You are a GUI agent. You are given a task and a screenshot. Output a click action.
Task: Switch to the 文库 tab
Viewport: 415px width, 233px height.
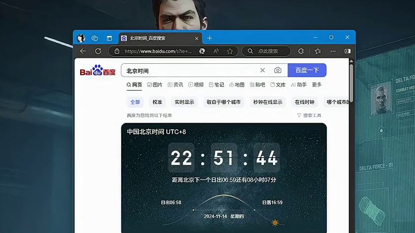point(278,85)
